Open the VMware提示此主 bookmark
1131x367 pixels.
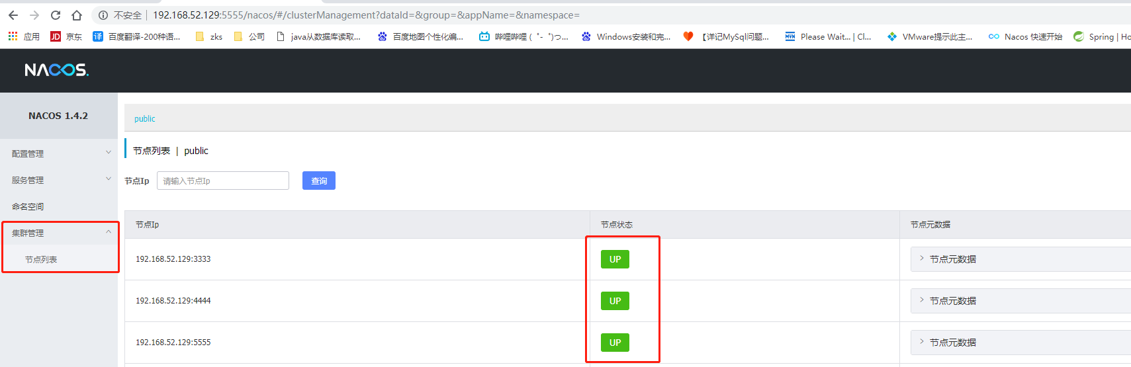click(x=930, y=36)
